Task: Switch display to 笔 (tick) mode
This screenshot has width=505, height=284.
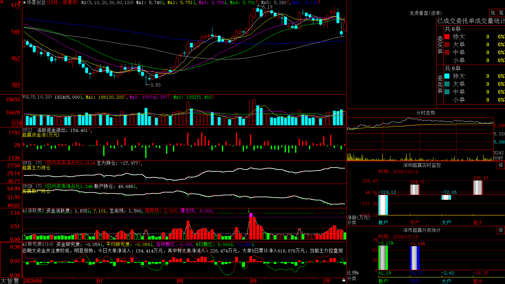Action: [501, 13]
